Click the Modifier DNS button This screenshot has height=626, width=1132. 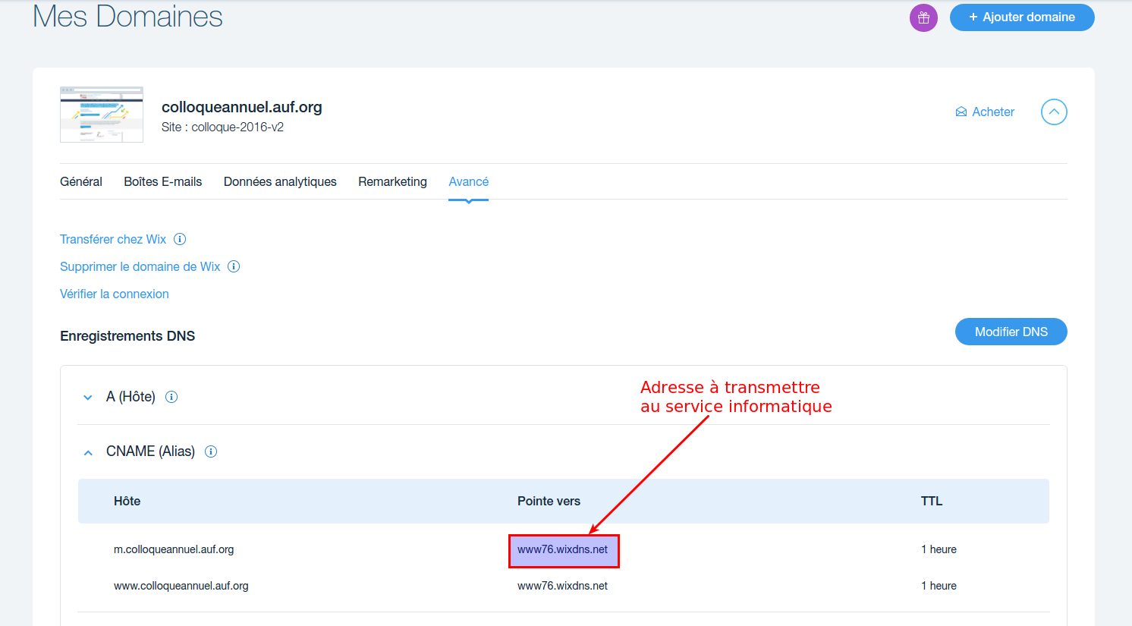click(x=1011, y=332)
